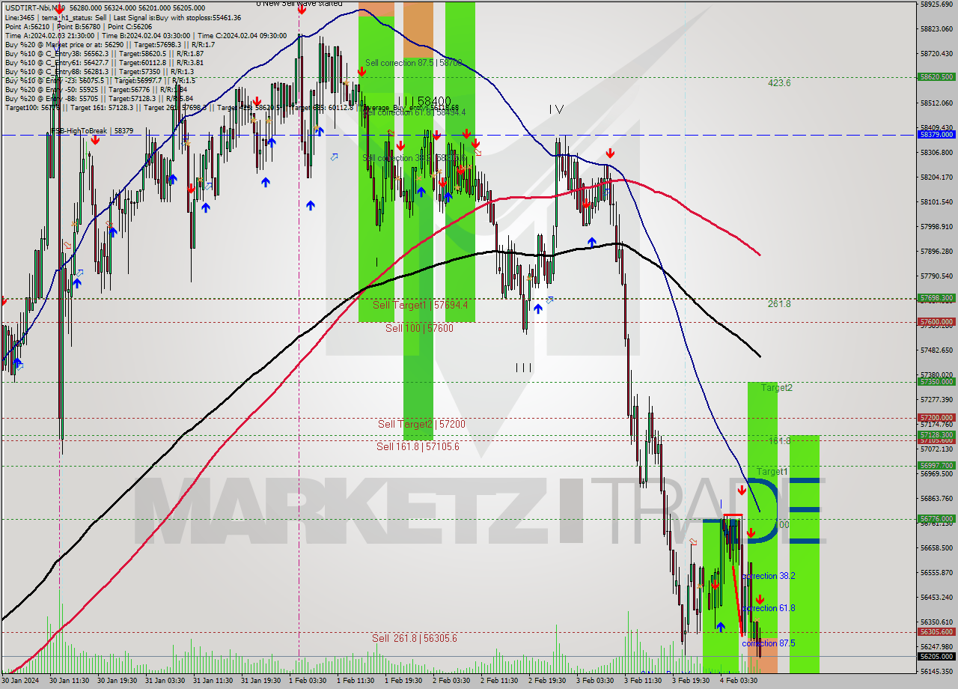Image resolution: width=958 pixels, height=689 pixels.
Task: Click the current price 56205.000 tag
Action: [x=936, y=656]
